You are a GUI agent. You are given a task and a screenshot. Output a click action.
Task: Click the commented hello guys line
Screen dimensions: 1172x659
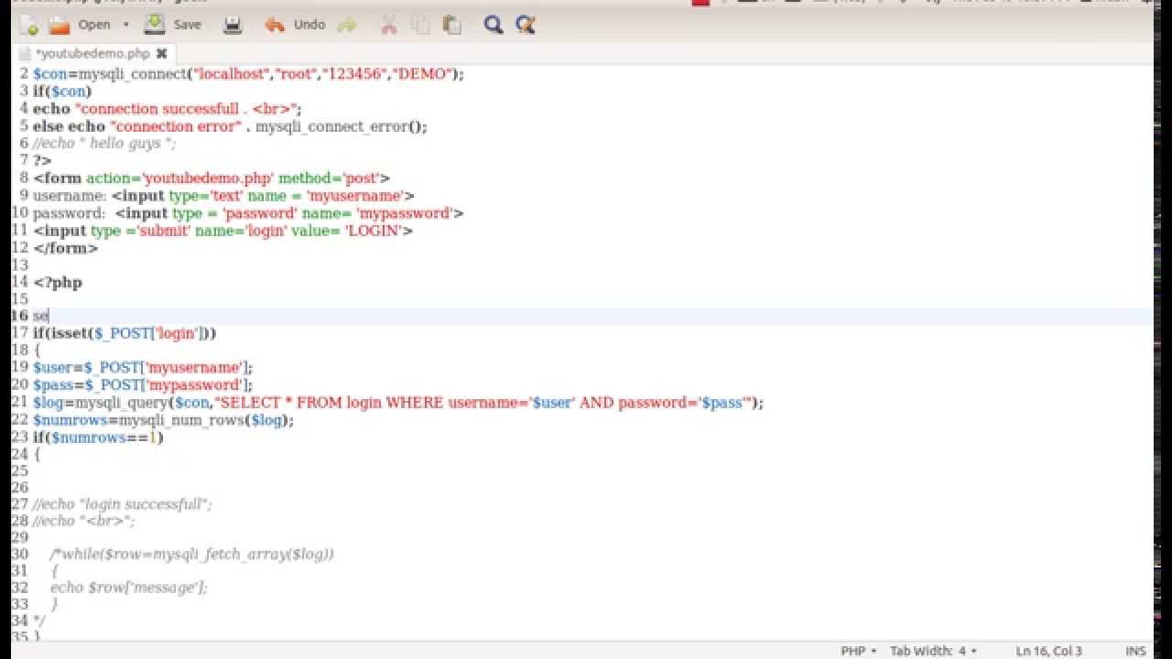pyautogui.click(x=104, y=144)
